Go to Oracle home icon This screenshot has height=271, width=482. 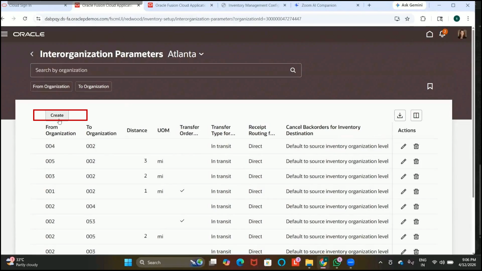[430, 34]
